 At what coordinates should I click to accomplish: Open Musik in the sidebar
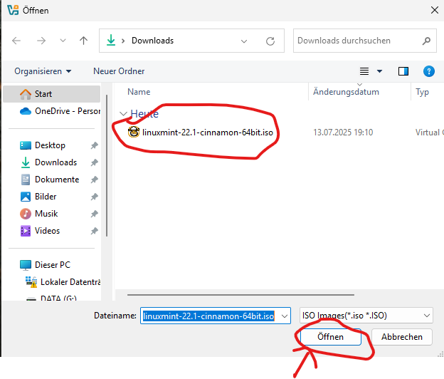click(46, 214)
